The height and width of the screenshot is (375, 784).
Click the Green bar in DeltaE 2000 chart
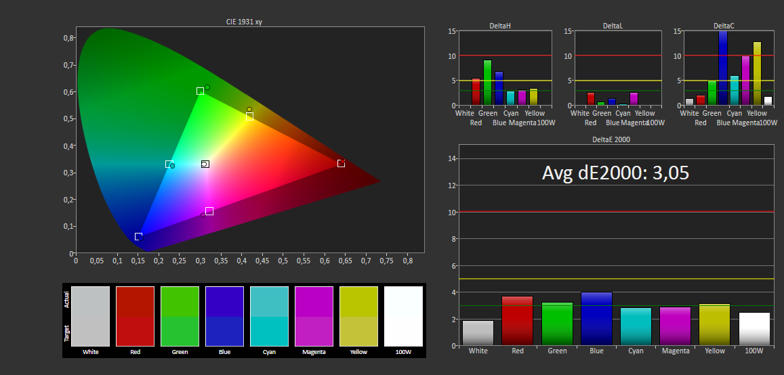click(x=557, y=324)
